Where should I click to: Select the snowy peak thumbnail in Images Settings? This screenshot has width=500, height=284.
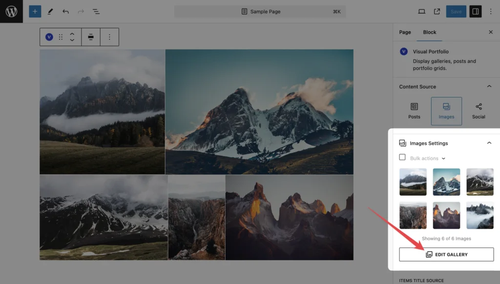pos(446,182)
